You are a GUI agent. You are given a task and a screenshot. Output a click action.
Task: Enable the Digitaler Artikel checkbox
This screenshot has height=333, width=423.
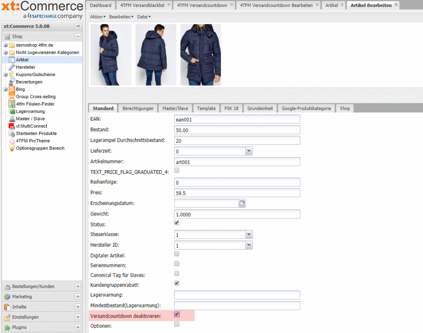coord(177,254)
